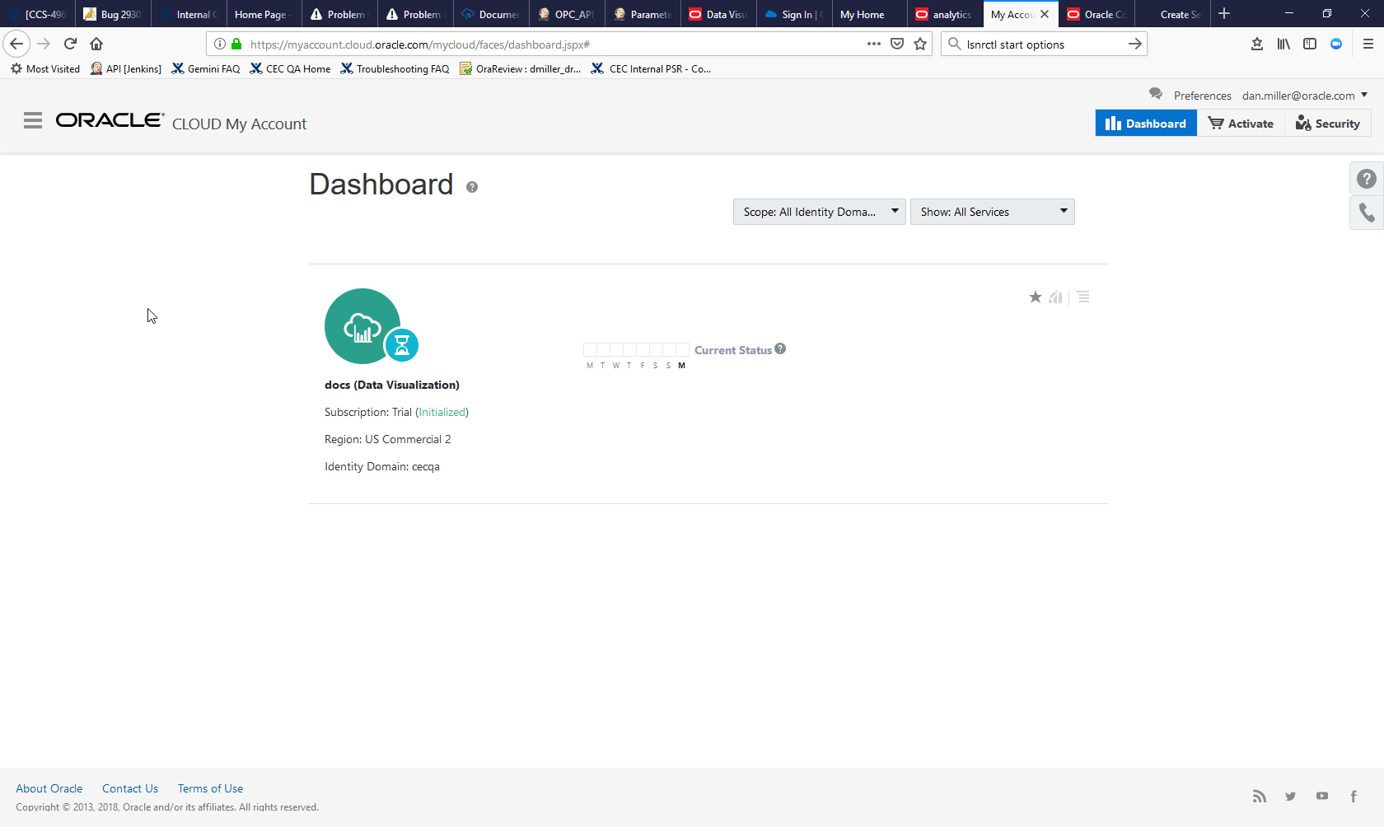Bookmark this page with the star icon
The width and height of the screenshot is (1384, 832).
pos(920,44)
